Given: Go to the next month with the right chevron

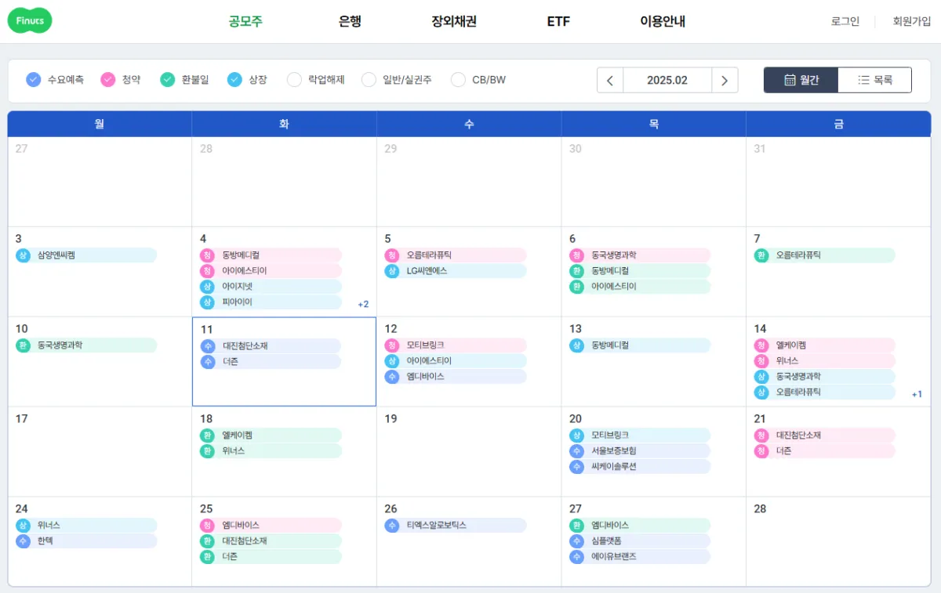Looking at the screenshot, I should (x=725, y=80).
